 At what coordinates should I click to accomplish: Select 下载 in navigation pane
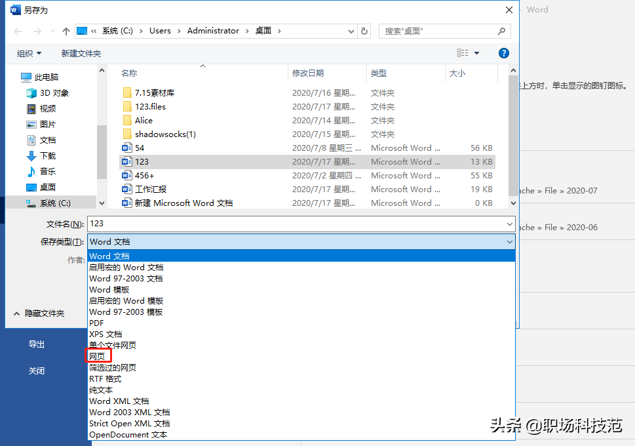tap(41, 155)
